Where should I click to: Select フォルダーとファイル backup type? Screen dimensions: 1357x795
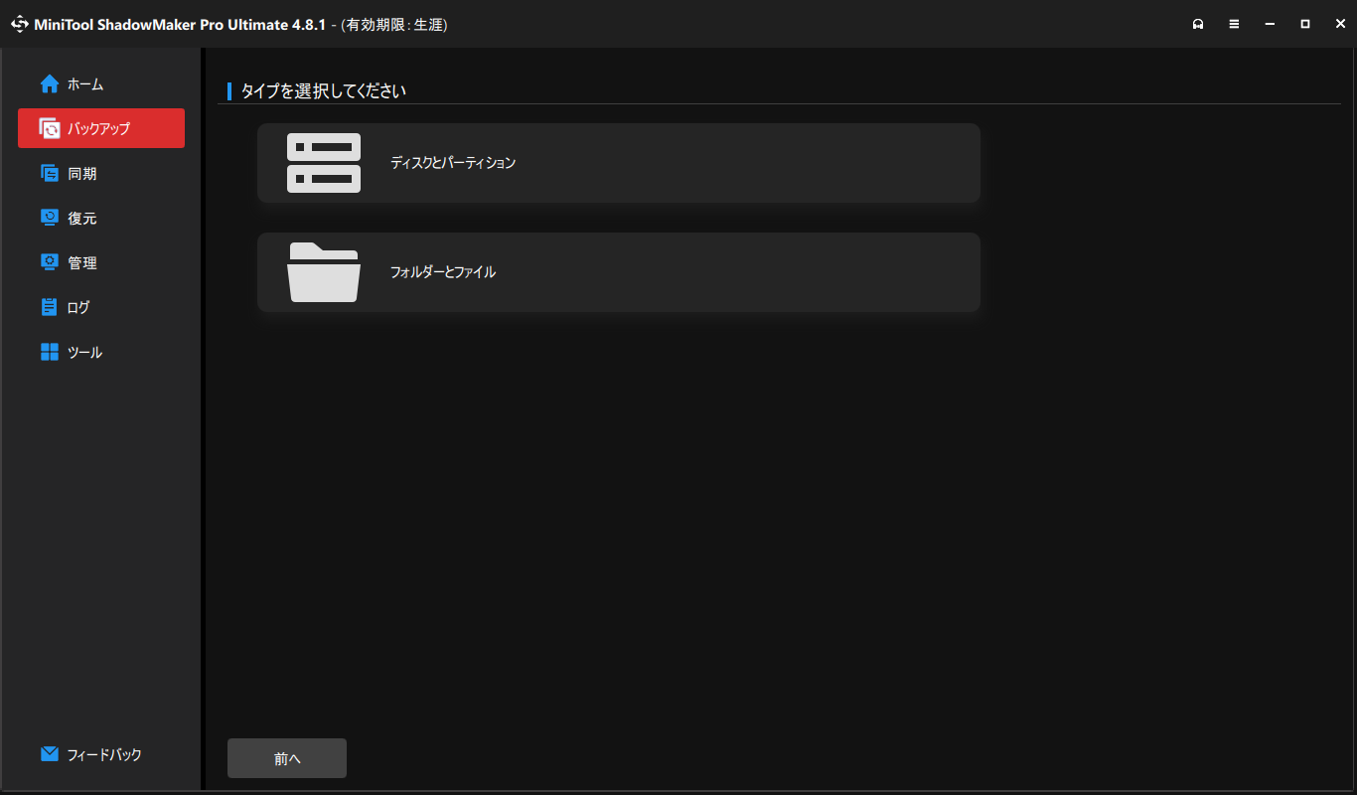[619, 272]
